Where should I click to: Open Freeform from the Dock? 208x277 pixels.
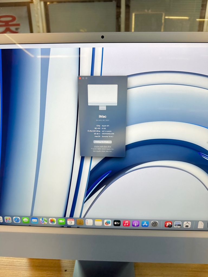(108, 223)
